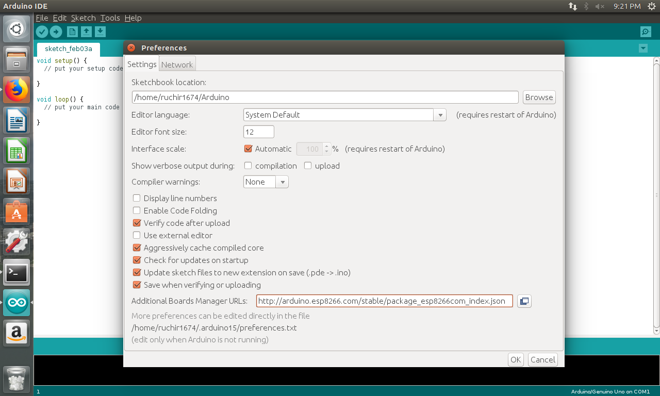Enable Code Folding checkbox

pyautogui.click(x=137, y=211)
